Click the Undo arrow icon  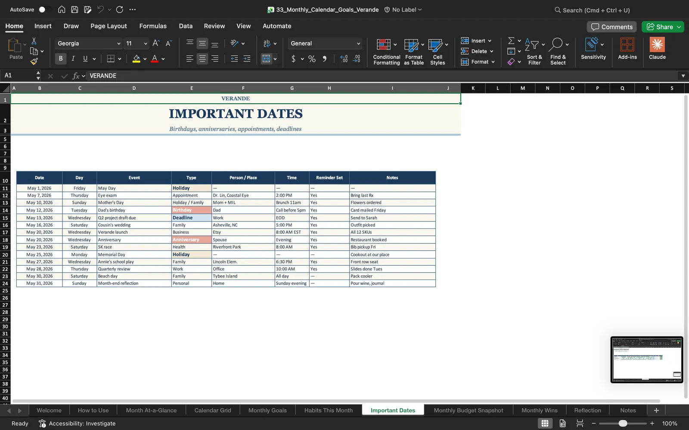[x=100, y=9]
